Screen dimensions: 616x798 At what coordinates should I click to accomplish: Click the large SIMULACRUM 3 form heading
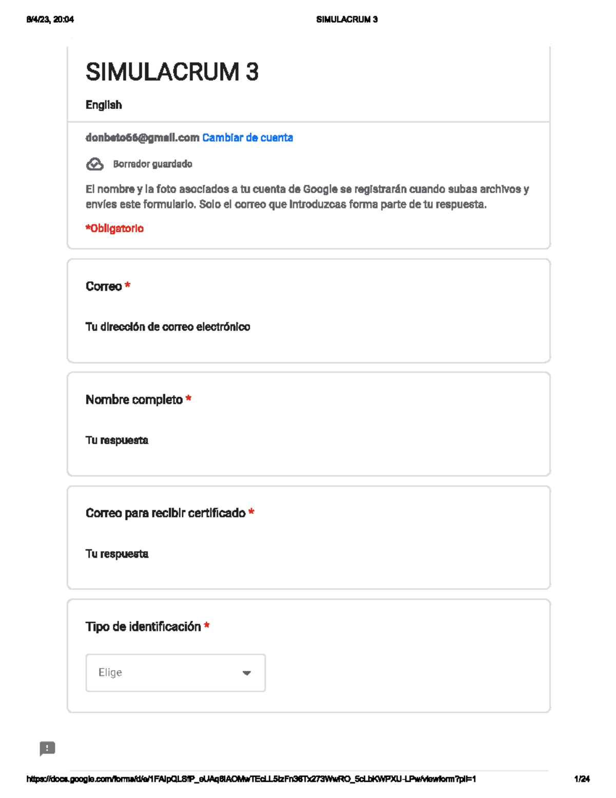pyautogui.click(x=172, y=72)
